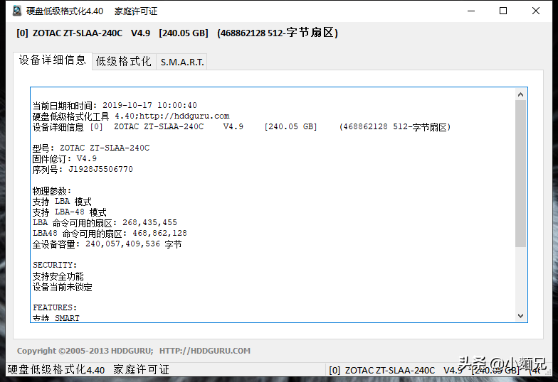Click the Copyright ©2005-2013 HDDGURU text
Viewport: 558px width, 382px height.
click(x=85, y=351)
